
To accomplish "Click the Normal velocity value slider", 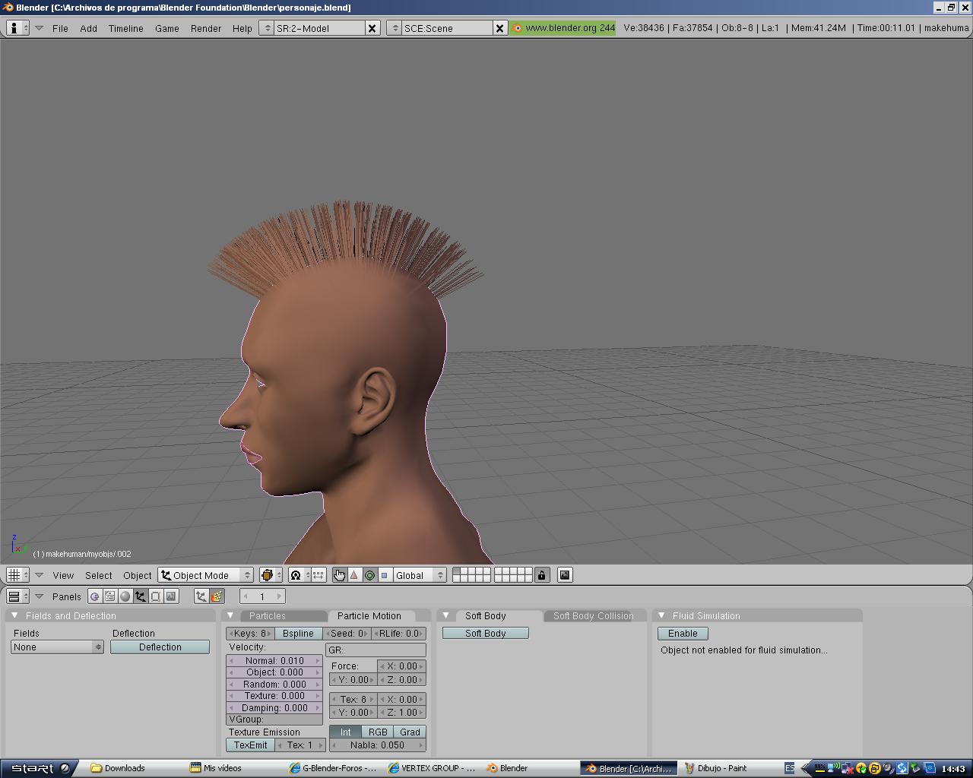I will tap(274, 661).
